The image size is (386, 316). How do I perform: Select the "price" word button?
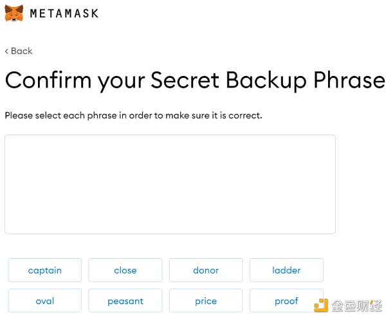click(x=206, y=301)
